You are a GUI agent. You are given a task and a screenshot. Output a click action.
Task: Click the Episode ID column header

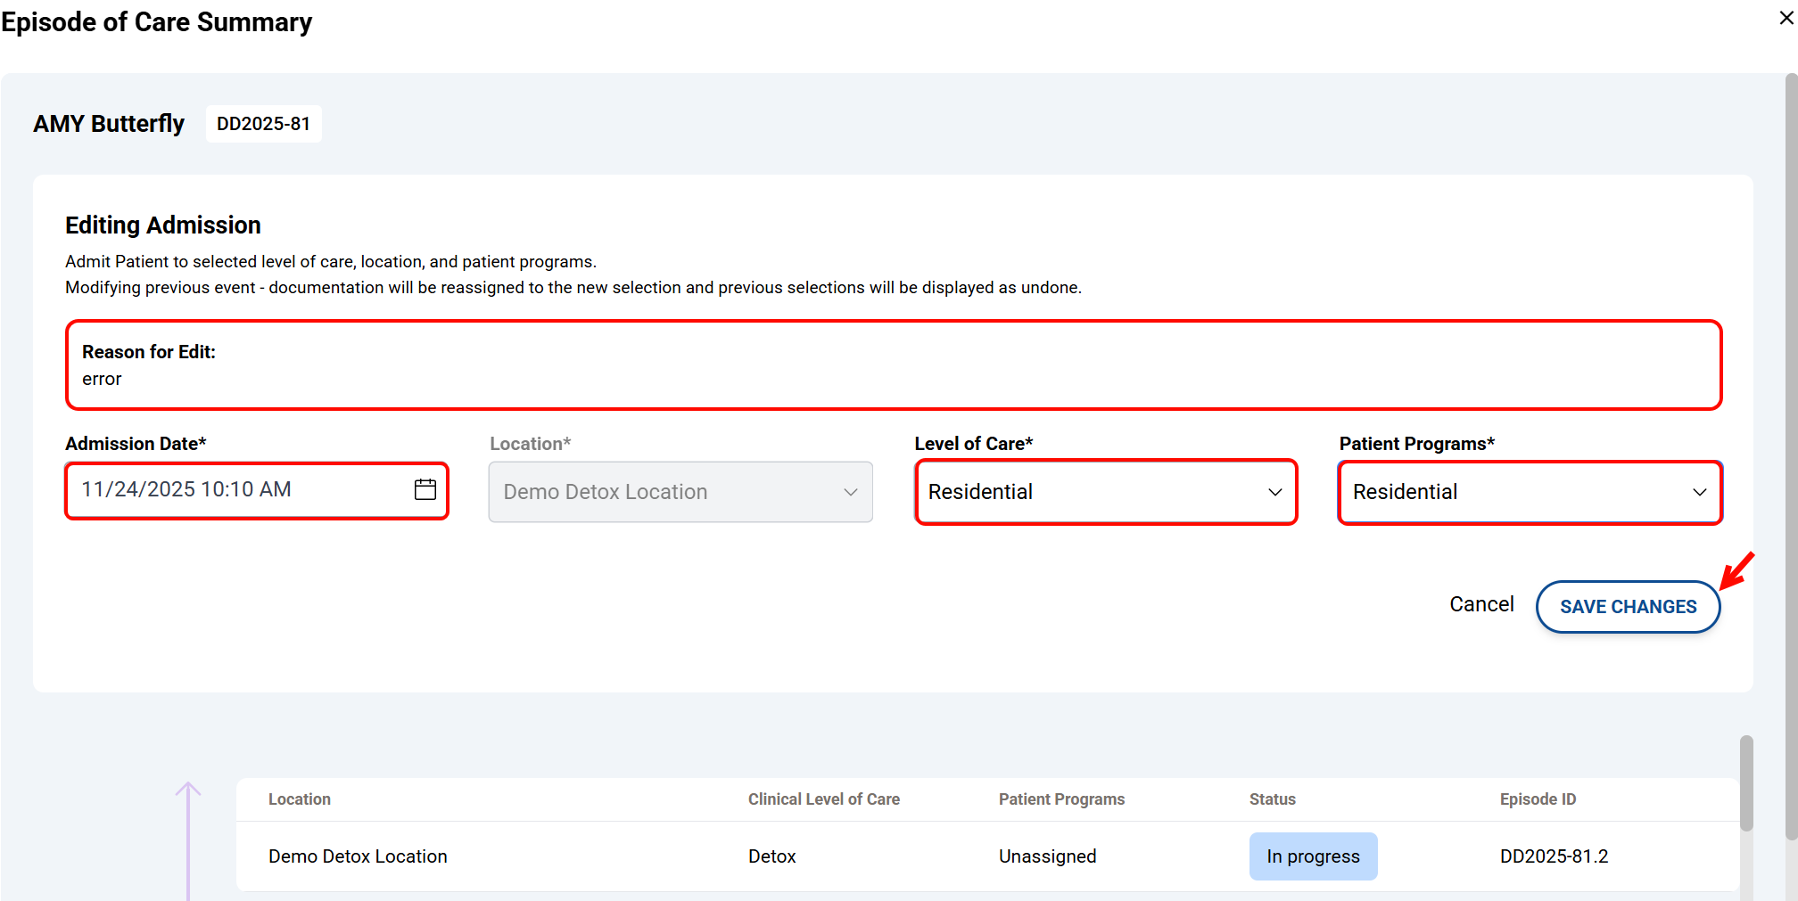[x=1538, y=799]
